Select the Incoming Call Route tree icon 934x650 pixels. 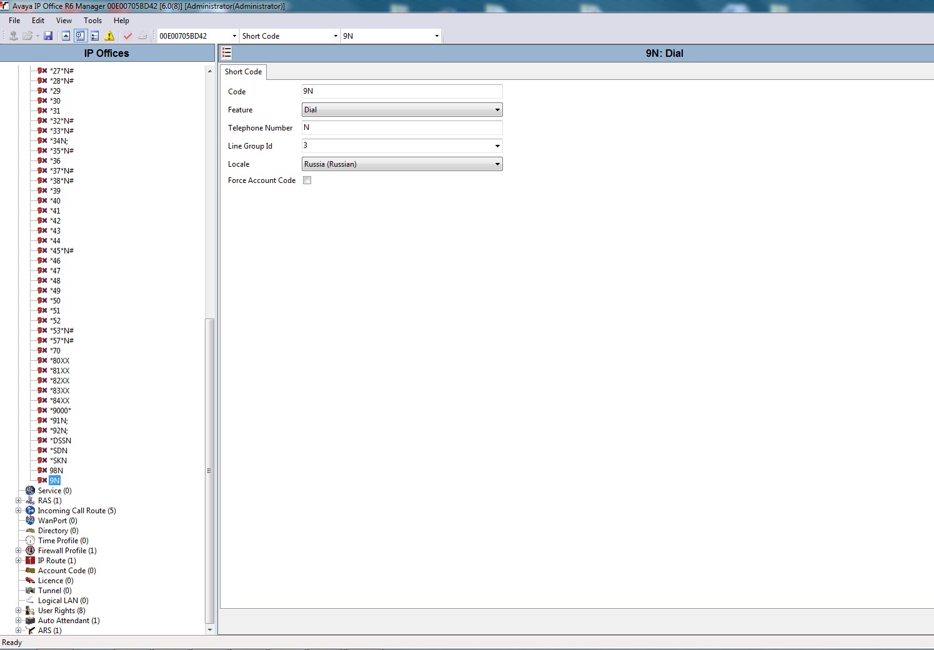(x=30, y=511)
